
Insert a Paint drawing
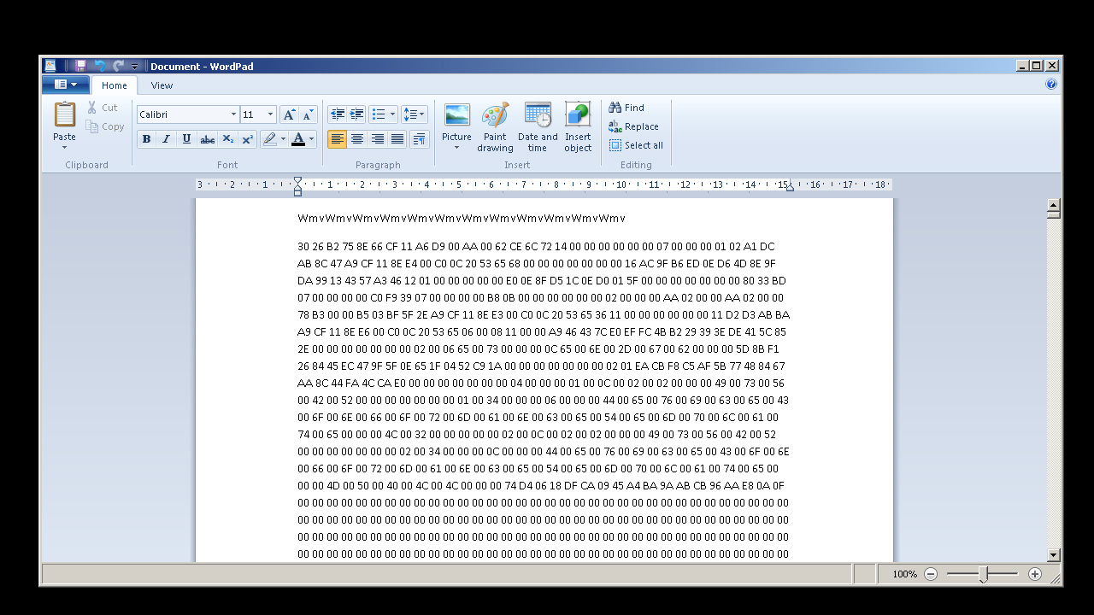pos(496,127)
